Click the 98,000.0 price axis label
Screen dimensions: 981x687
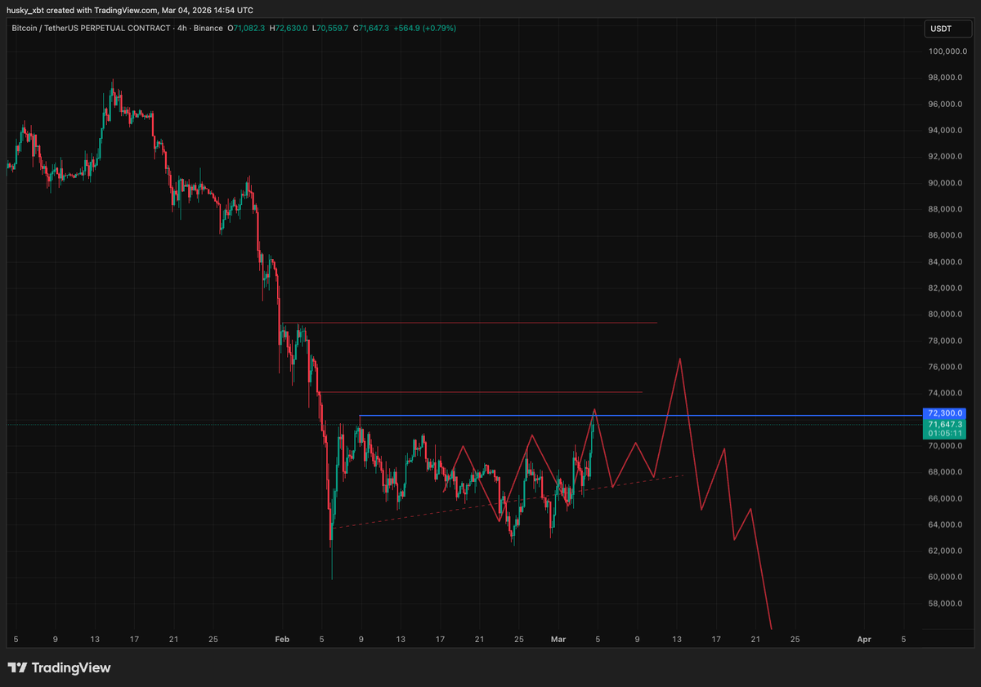[947, 78]
